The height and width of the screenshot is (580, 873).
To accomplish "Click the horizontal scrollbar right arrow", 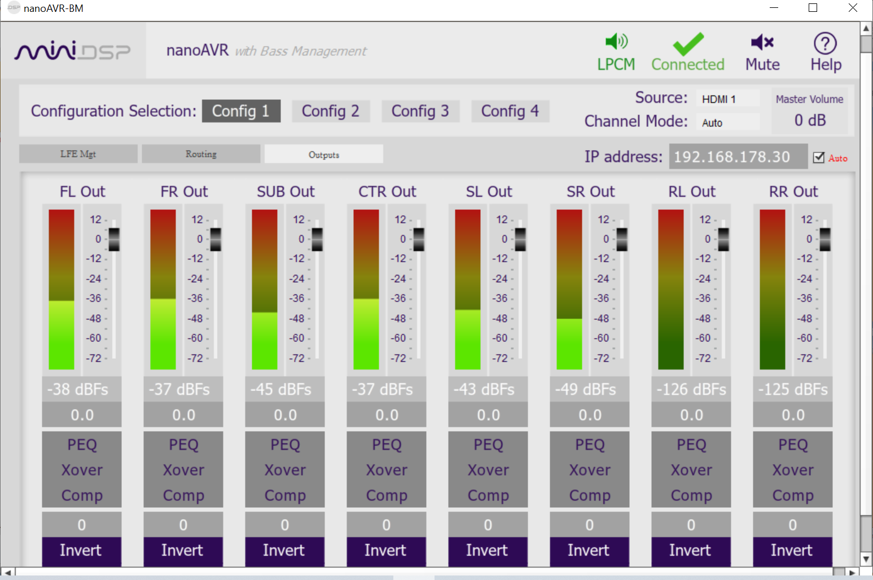I will [x=852, y=573].
